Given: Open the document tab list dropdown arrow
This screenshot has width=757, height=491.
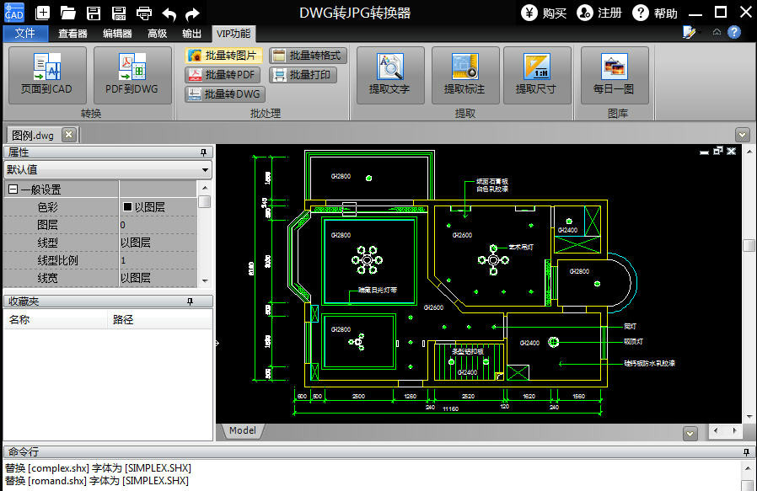Looking at the screenshot, I should 743,135.
